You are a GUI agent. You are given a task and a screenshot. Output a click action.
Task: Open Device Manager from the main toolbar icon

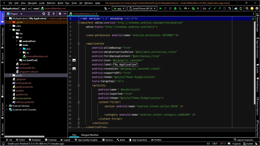241,8
